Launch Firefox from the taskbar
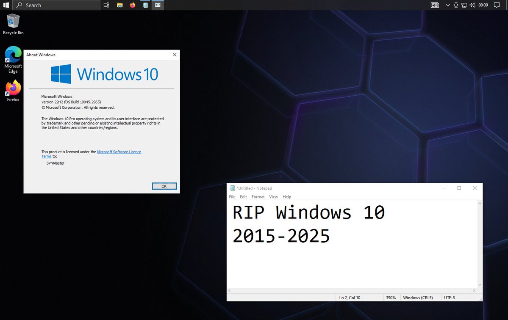508x320 pixels. click(x=132, y=5)
